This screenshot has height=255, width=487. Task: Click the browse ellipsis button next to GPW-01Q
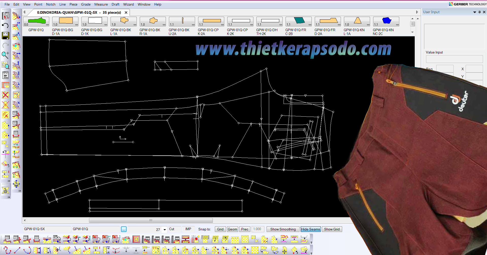point(124,229)
